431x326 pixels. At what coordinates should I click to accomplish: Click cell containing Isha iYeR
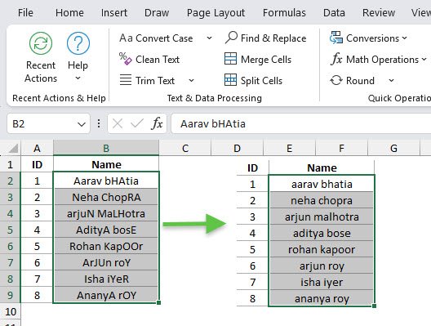(x=106, y=279)
